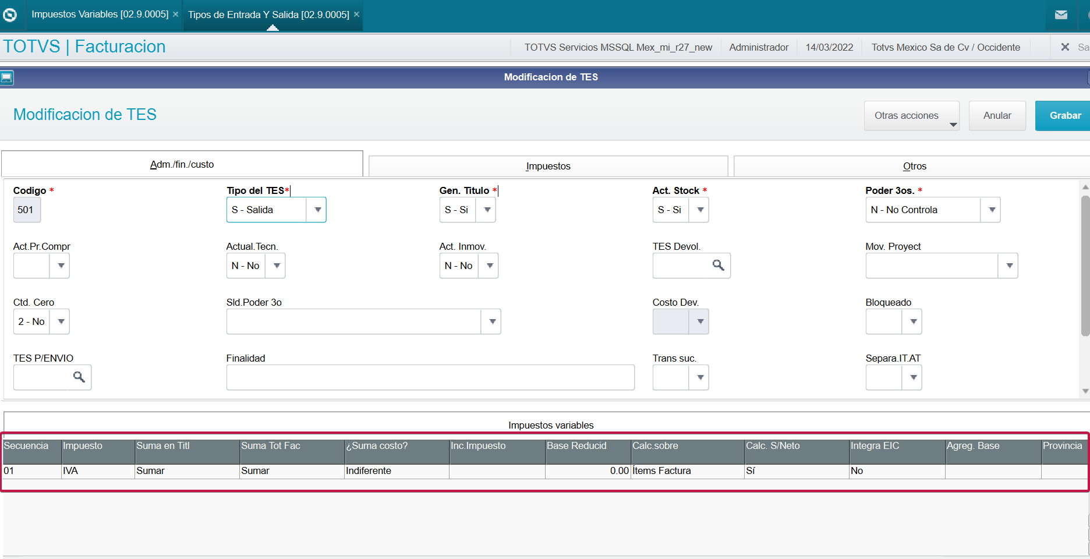Viewport: 1090px width, 559px height.
Task: Expand the Costo Dev. dropdown
Action: (x=700, y=321)
